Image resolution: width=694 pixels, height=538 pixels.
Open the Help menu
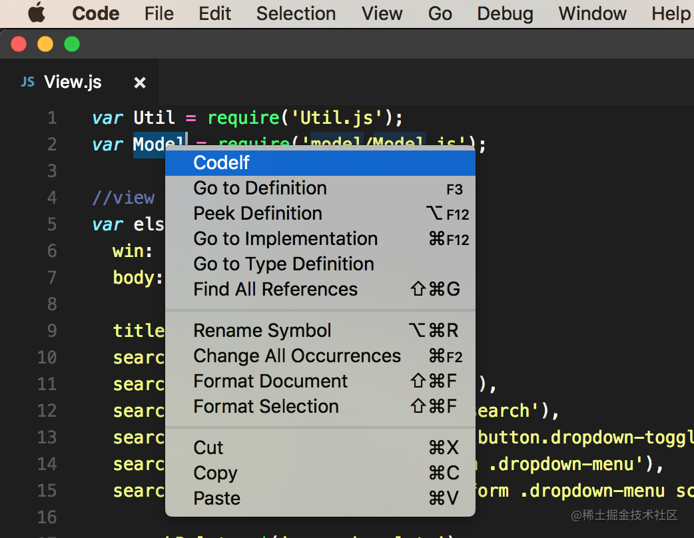coord(671,13)
